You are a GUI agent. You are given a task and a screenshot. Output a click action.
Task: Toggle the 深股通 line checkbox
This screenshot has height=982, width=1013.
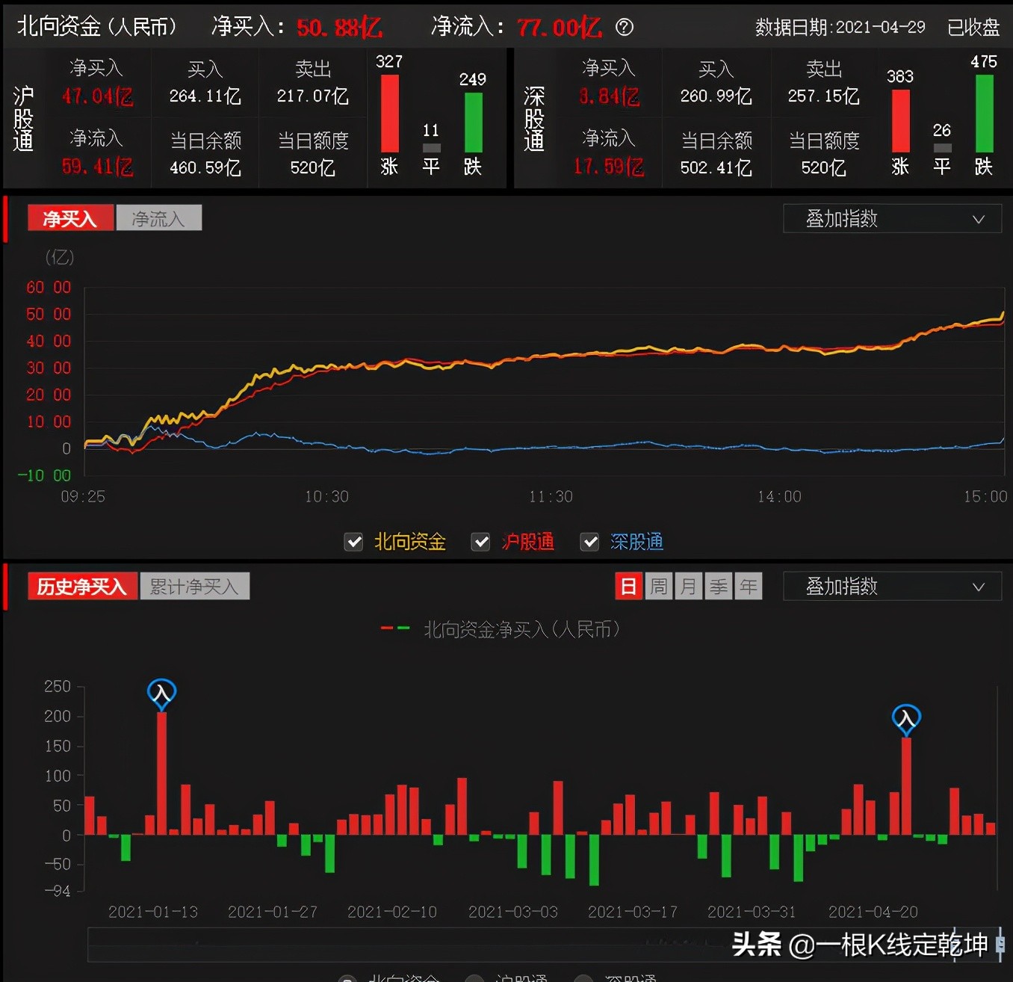(x=590, y=542)
